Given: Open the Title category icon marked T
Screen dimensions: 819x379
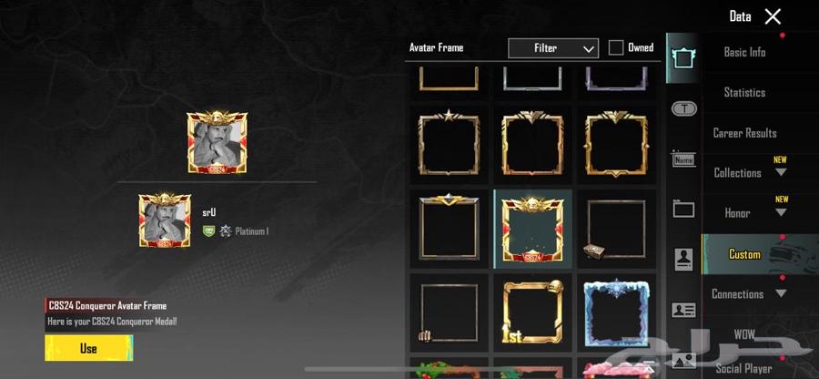Looking at the screenshot, I should [683, 109].
